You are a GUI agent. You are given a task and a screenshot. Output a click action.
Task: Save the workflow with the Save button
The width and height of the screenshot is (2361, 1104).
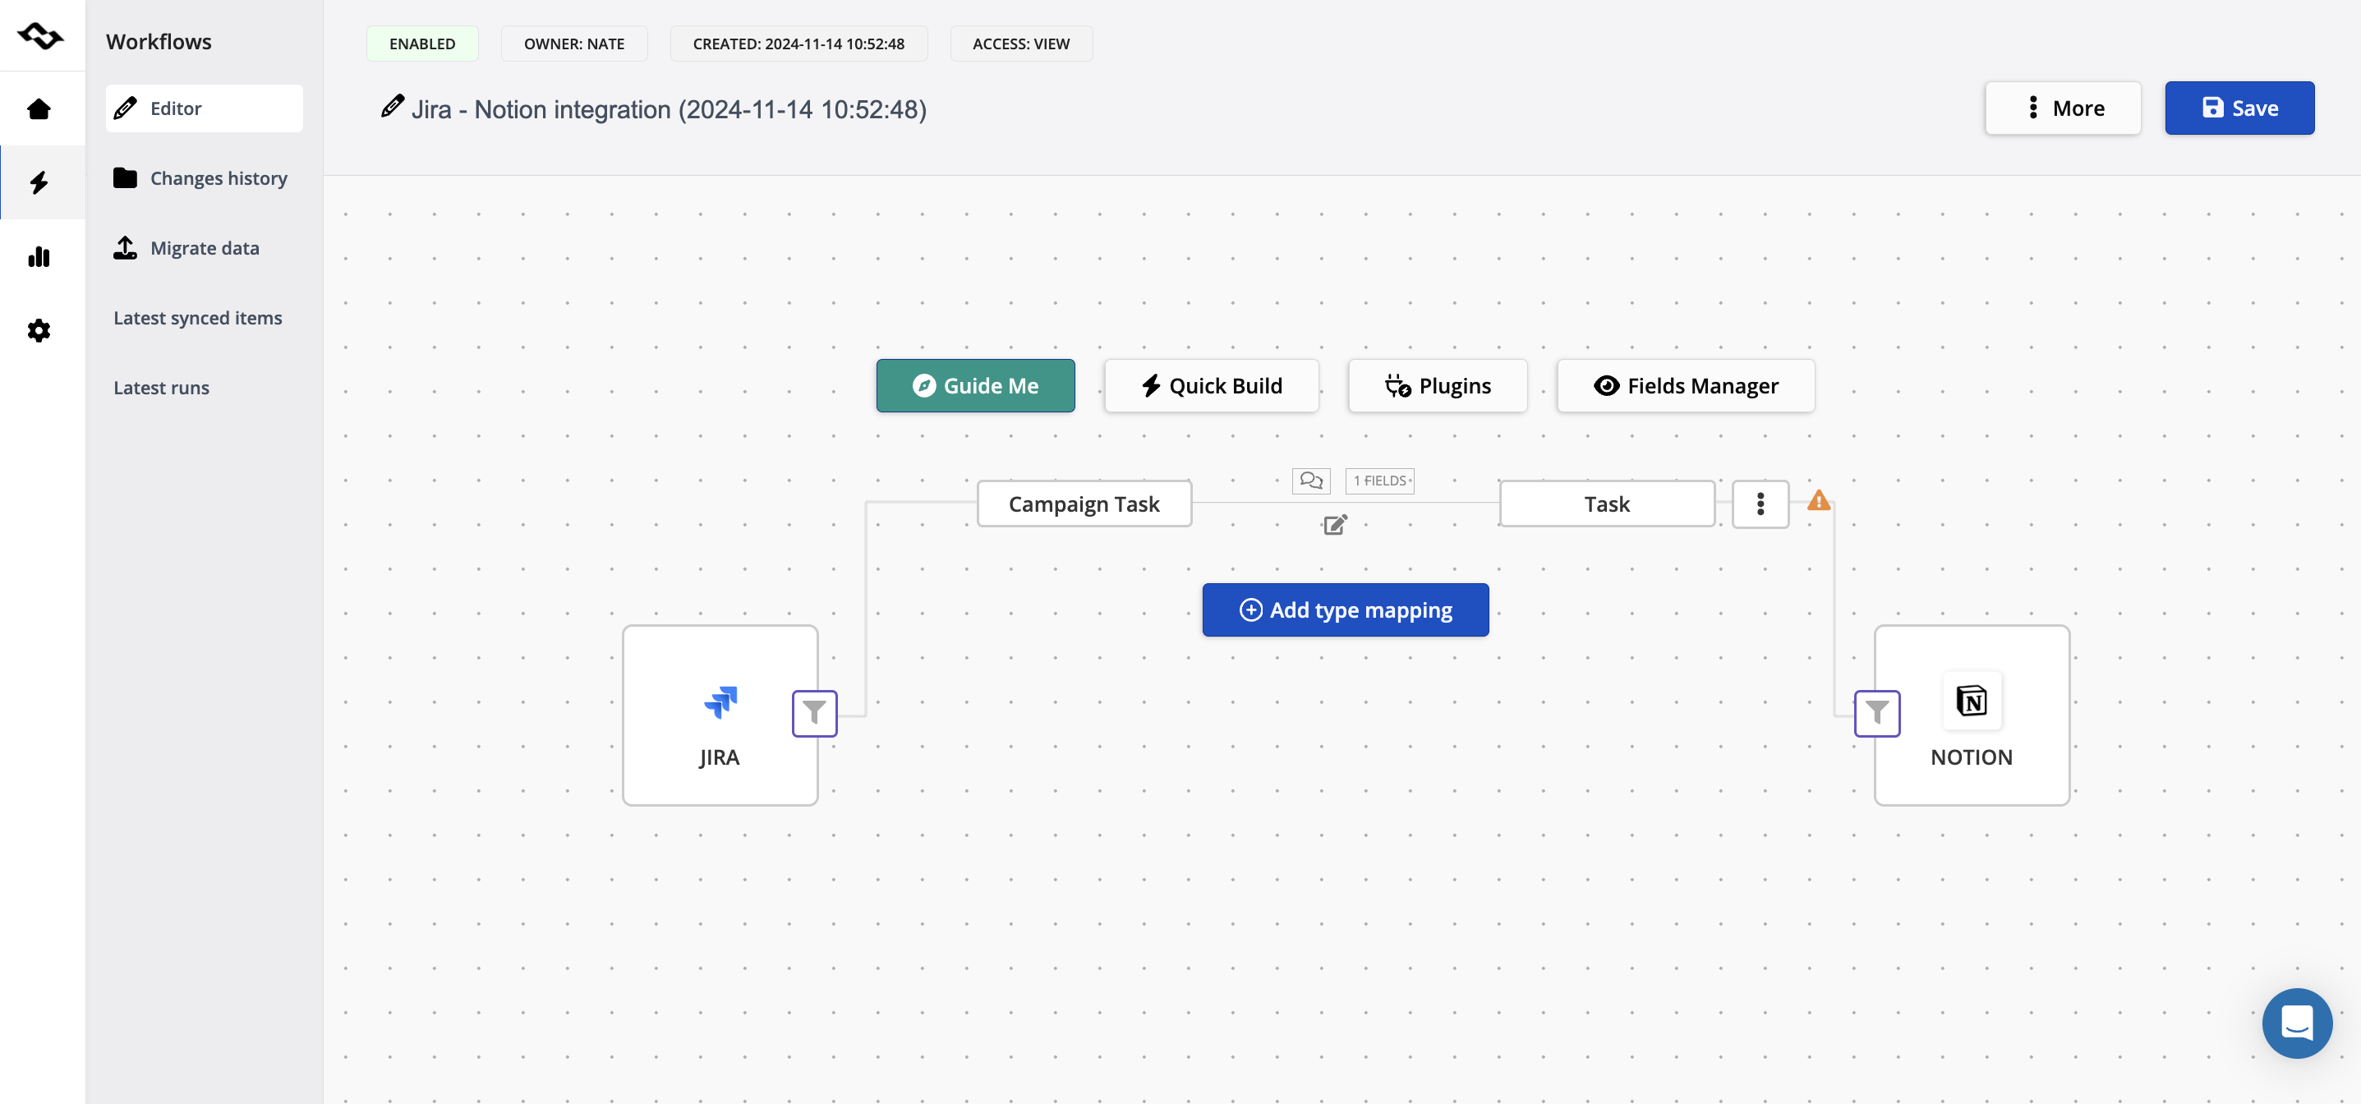(2239, 108)
